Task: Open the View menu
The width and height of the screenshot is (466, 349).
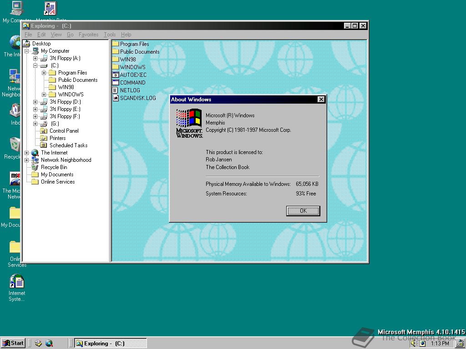Action: pos(56,35)
